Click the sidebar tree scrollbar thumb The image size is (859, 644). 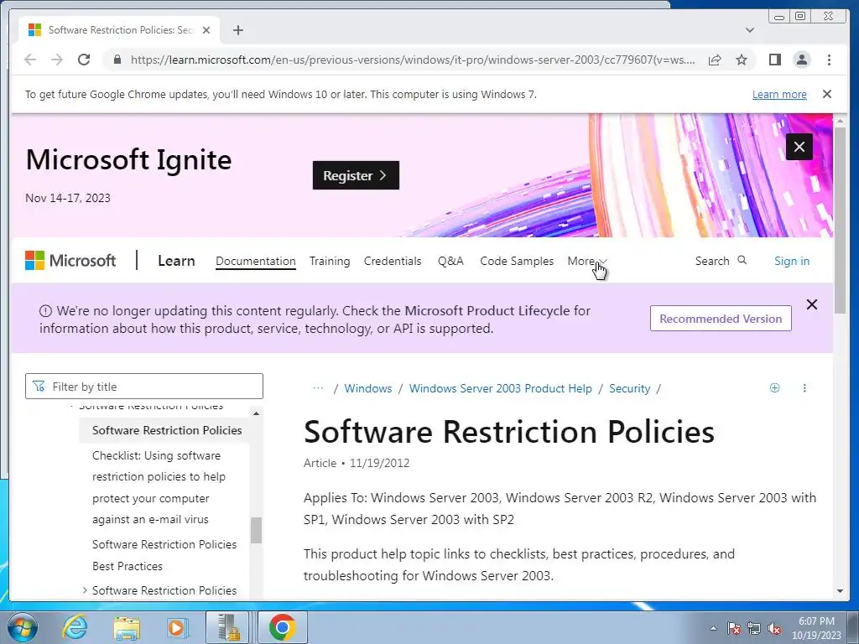(256, 530)
